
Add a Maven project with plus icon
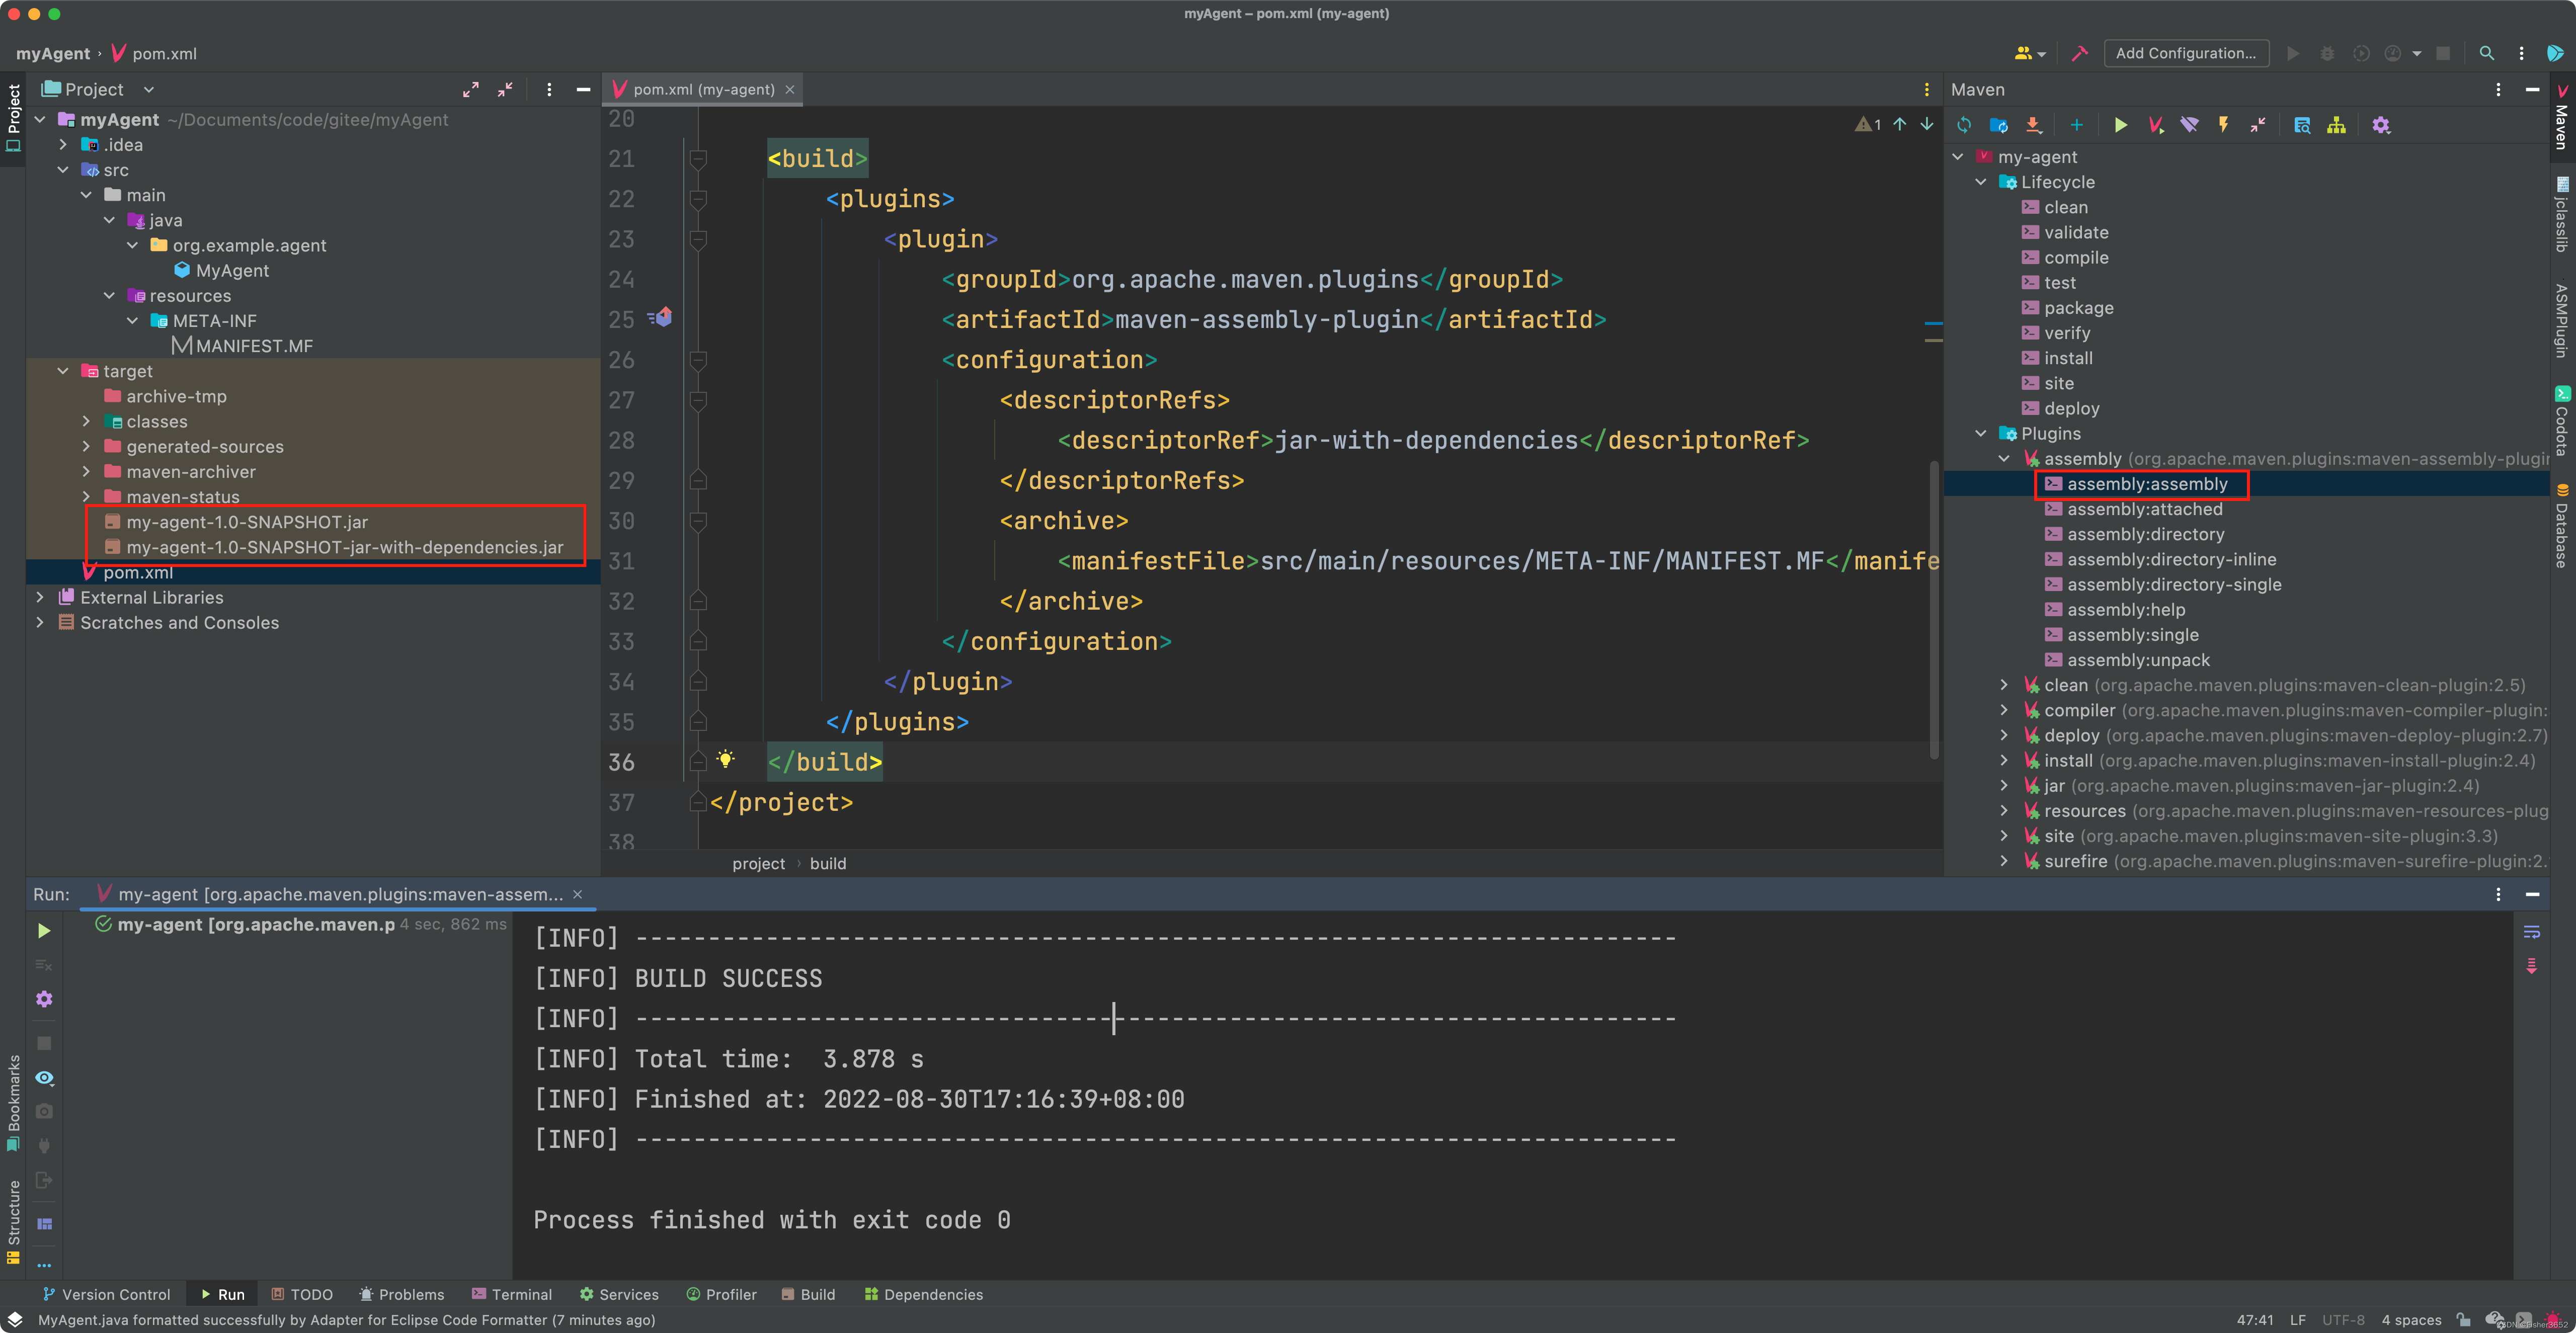pos(2077,125)
